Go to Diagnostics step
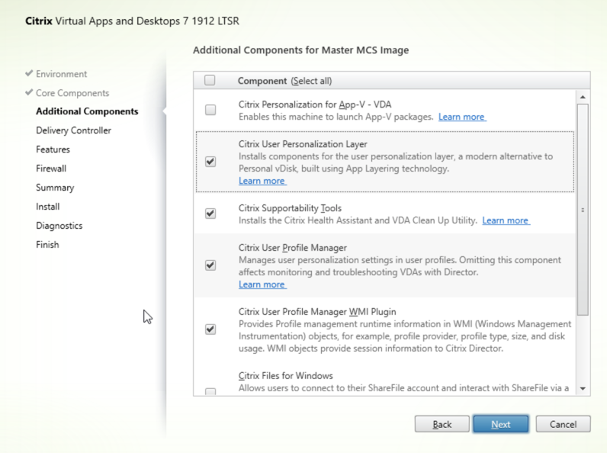The height and width of the screenshot is (453, 607). tap(59, 225)
